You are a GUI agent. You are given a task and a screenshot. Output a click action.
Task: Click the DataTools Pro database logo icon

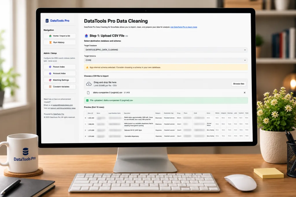point(47,21)
